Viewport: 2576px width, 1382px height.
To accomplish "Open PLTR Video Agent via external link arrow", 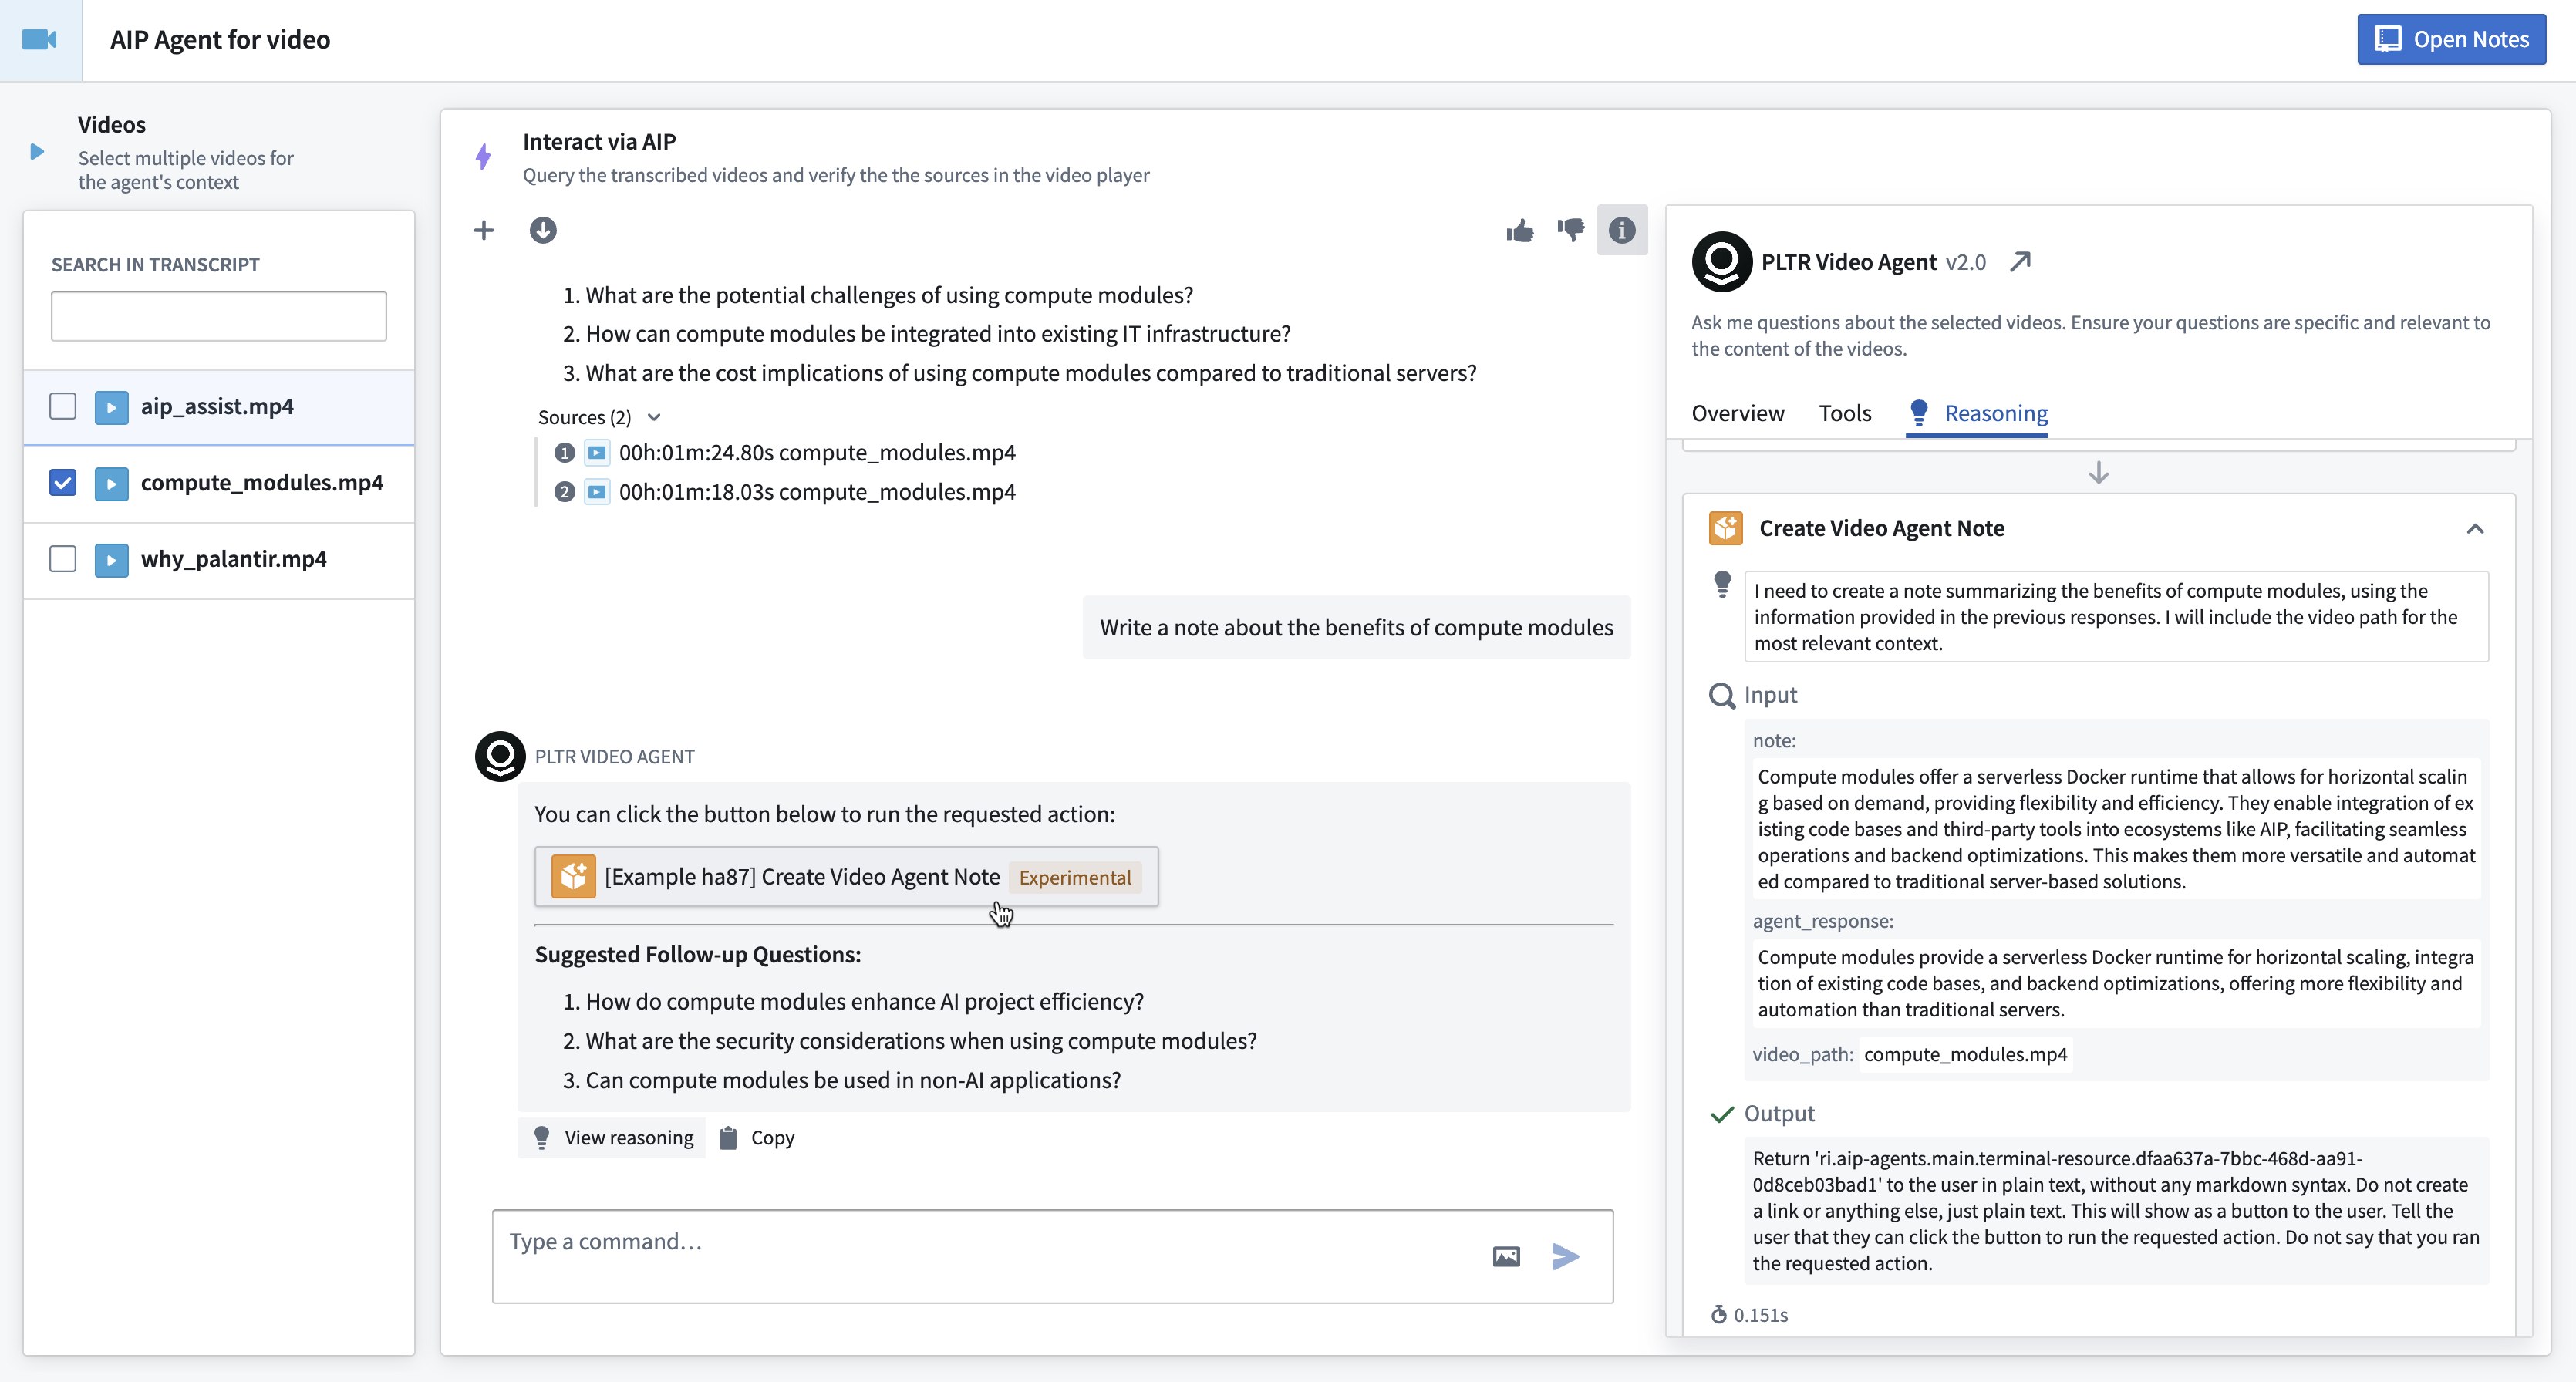I will pyautogui.click(x=2021, y=261).
